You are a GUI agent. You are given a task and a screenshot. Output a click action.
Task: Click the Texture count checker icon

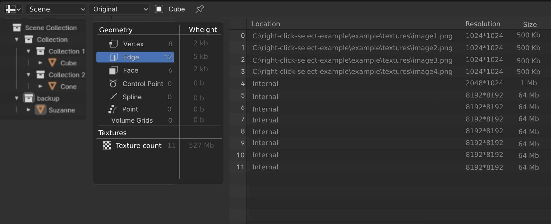tap(107, 145)
